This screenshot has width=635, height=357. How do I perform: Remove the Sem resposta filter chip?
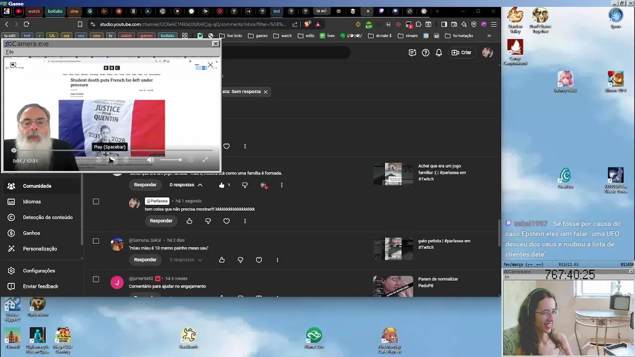[265, 92]
